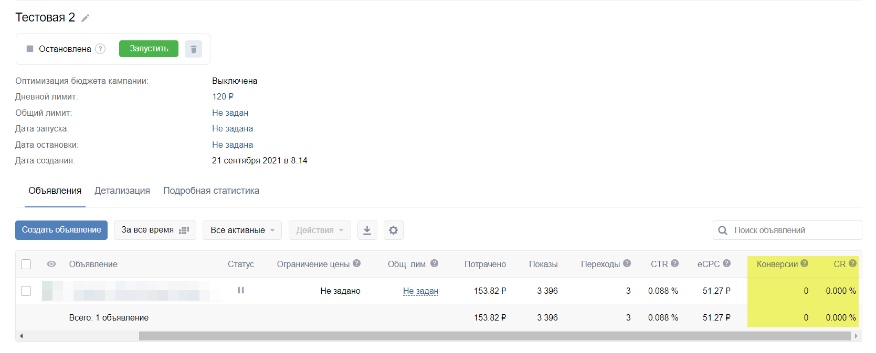Download statistics with the export icon
This screenshot has width=876, height=353.
pyautogui.click(x=367, y=230)
